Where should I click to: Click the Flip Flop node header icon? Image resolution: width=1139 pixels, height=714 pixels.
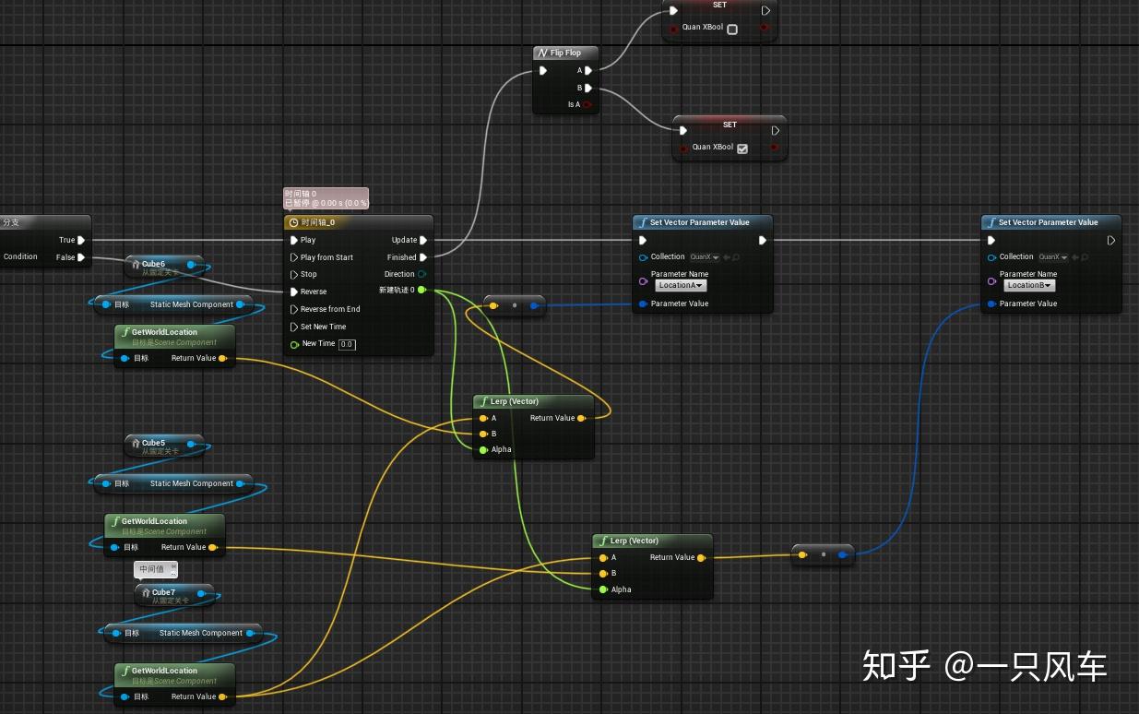tap(542, 53)
